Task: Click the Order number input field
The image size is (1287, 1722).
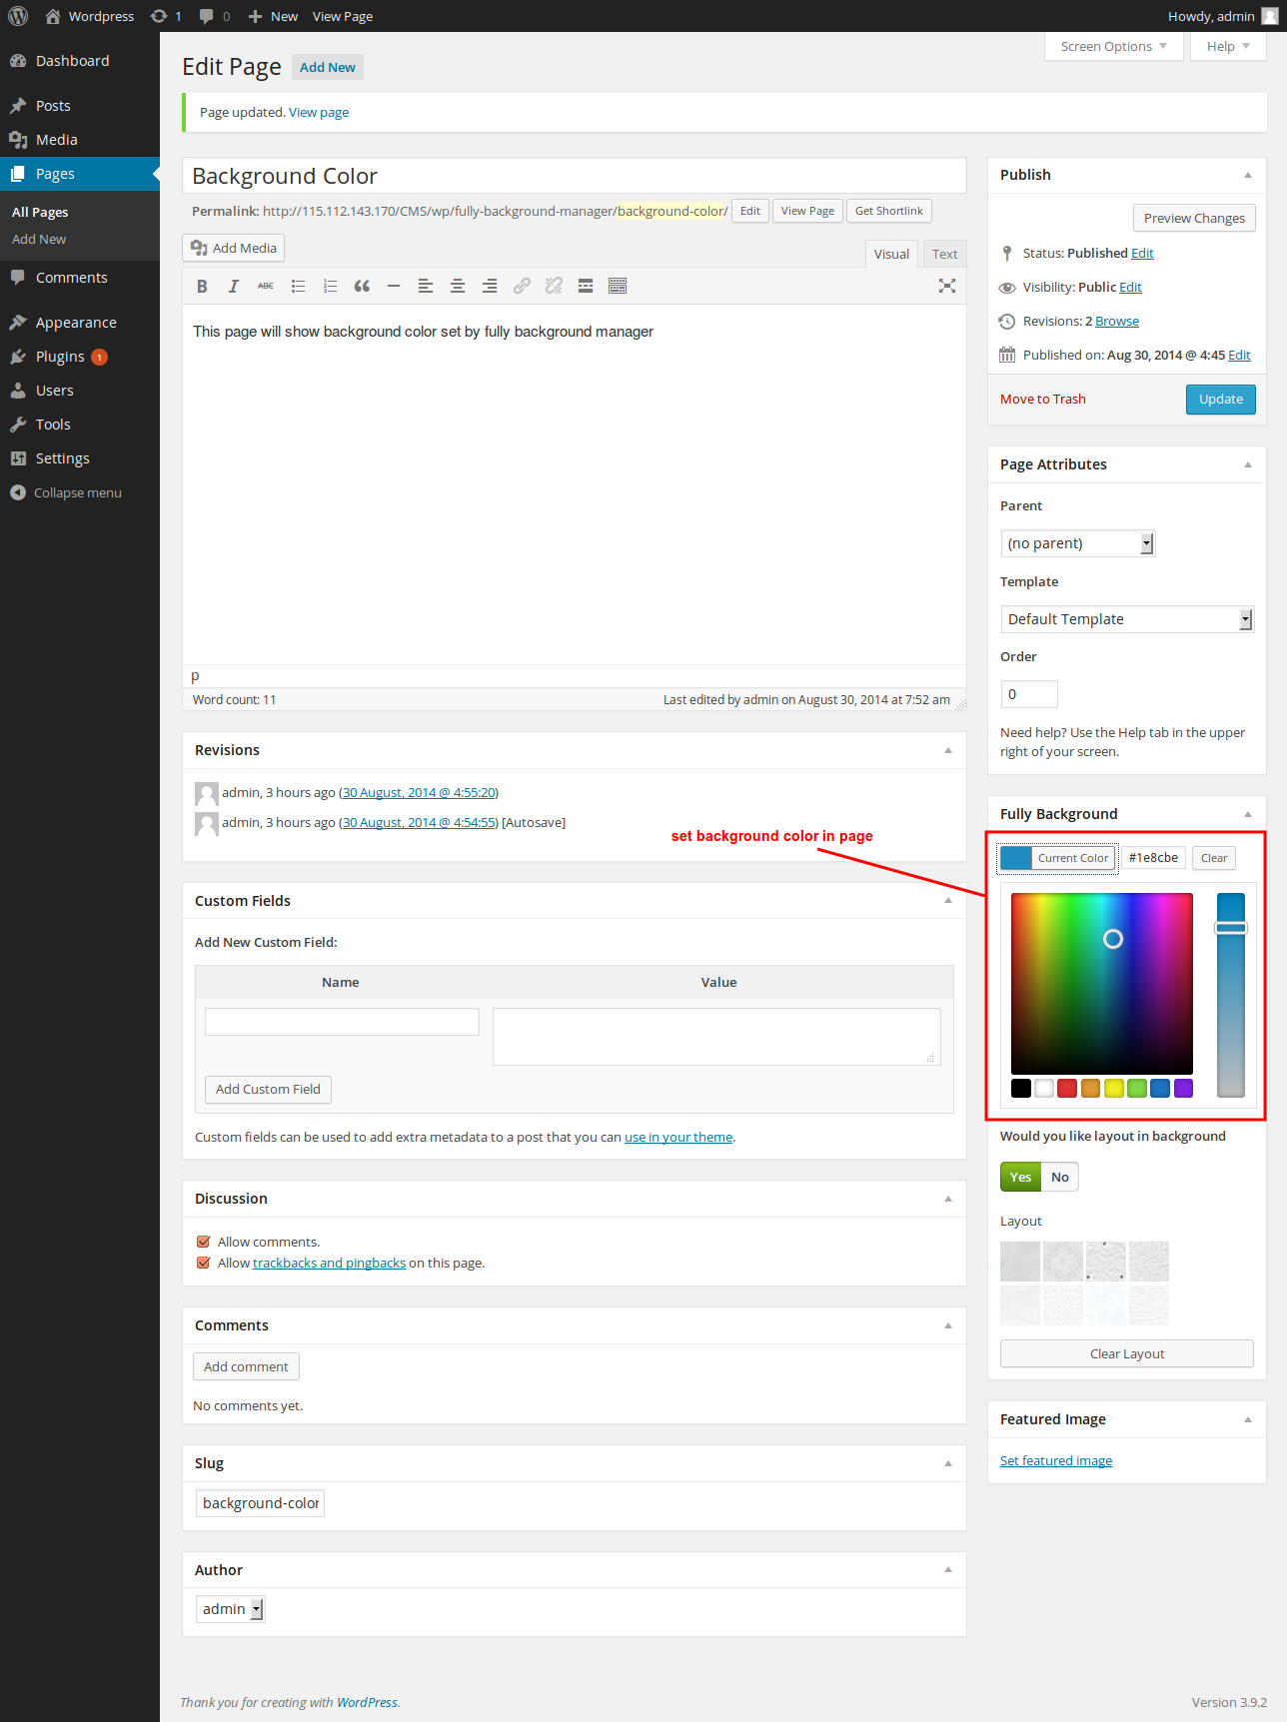Action: click(x=1029, y=694)
